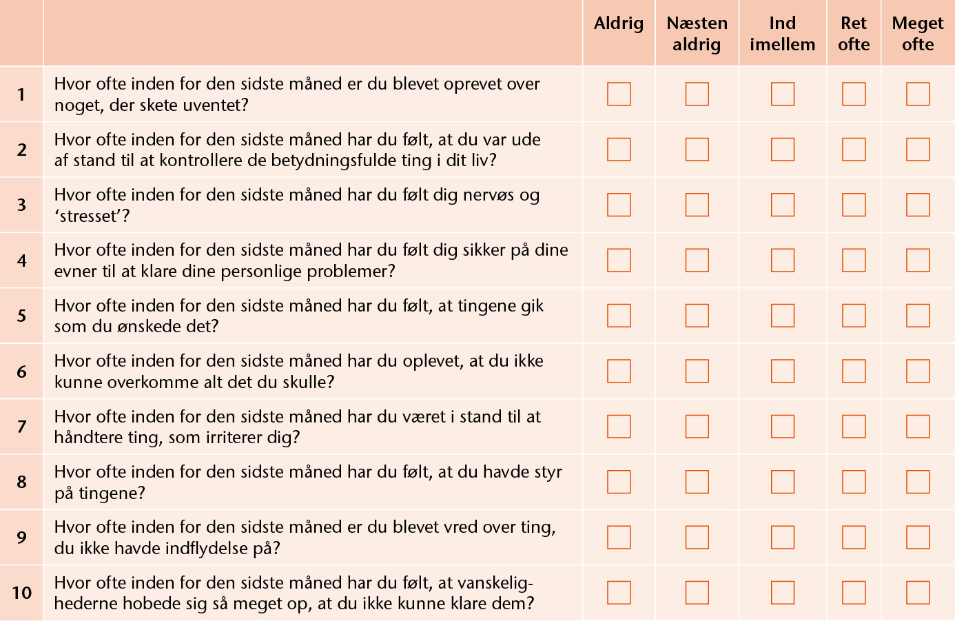Click the 'Meget ofte' column header
955x621 pixels.
pyautogui.click(x=918, y=34)
